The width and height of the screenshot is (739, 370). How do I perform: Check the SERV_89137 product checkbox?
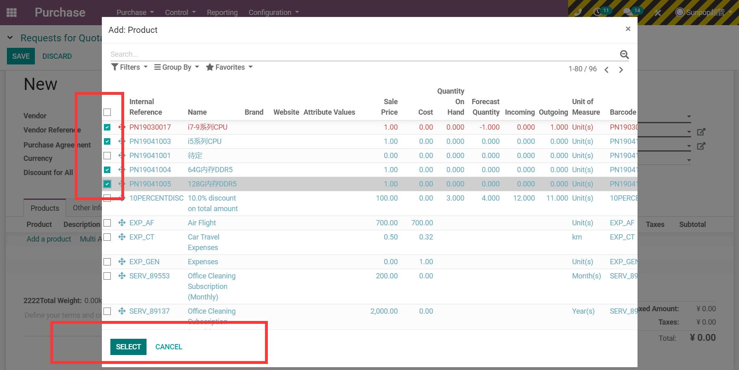click(107, 311)
